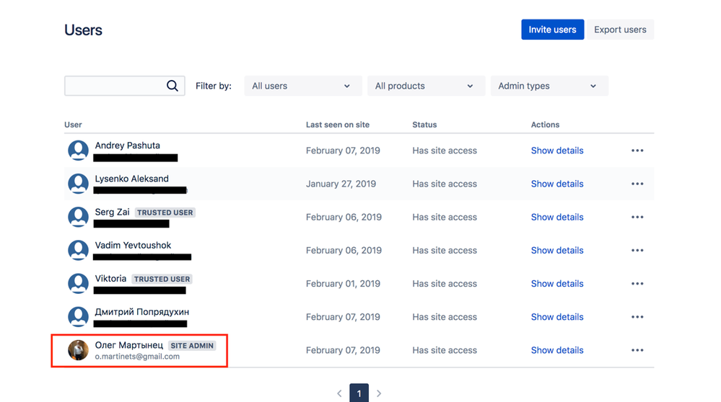This screenshot has height=402, width=721.
Task: Go to previous page arrow
Action: [339, 393]
